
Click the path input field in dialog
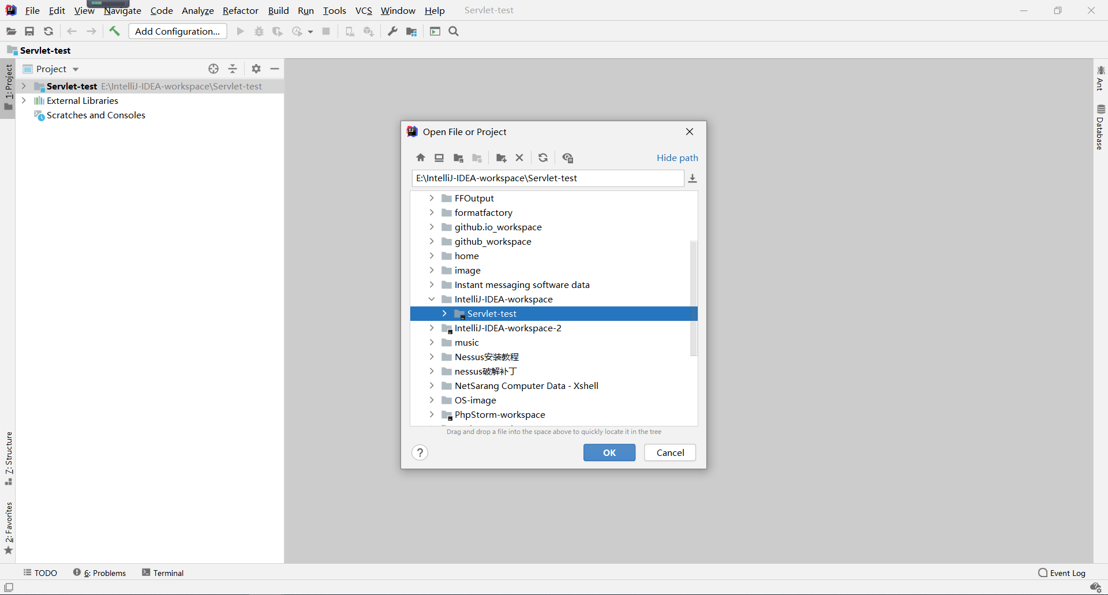548,178
